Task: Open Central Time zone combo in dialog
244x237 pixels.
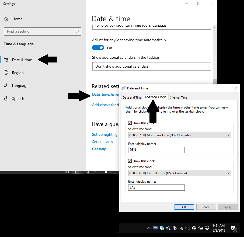Action: pyautogui.click(x=180, y=173)
